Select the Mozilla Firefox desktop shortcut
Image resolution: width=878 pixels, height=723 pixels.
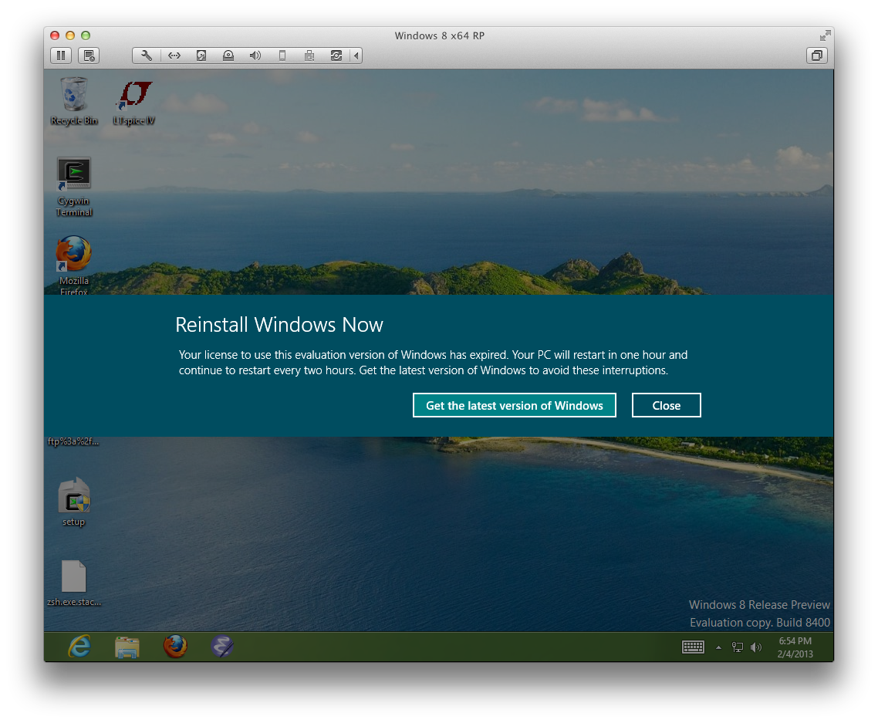[x=73, y=265]
